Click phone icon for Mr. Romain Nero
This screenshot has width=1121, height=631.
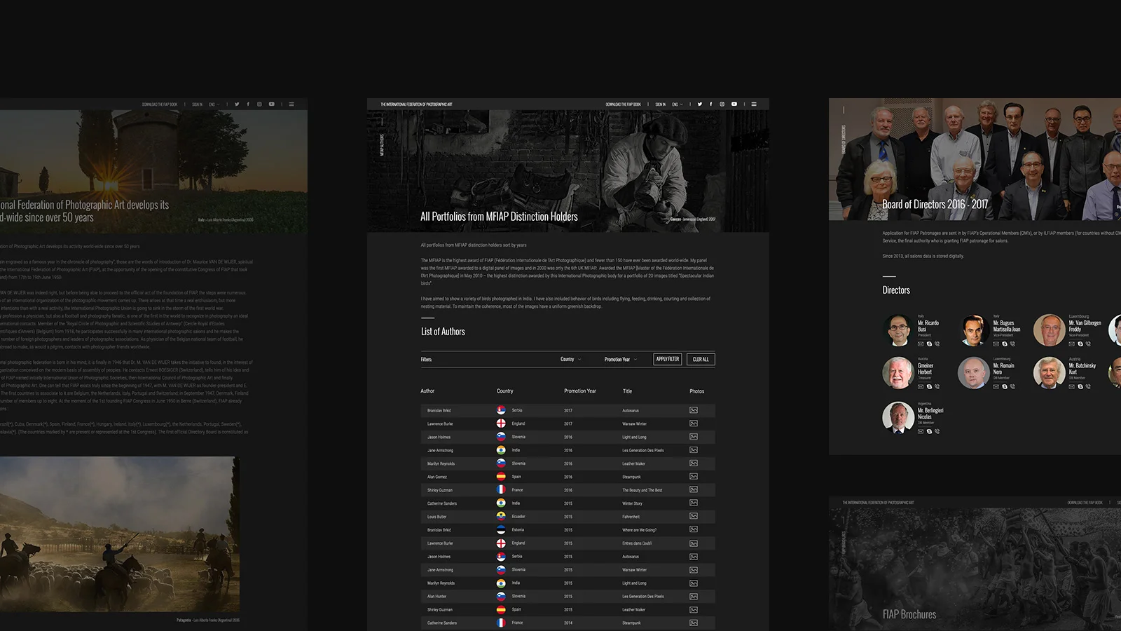coord(1012,387)
